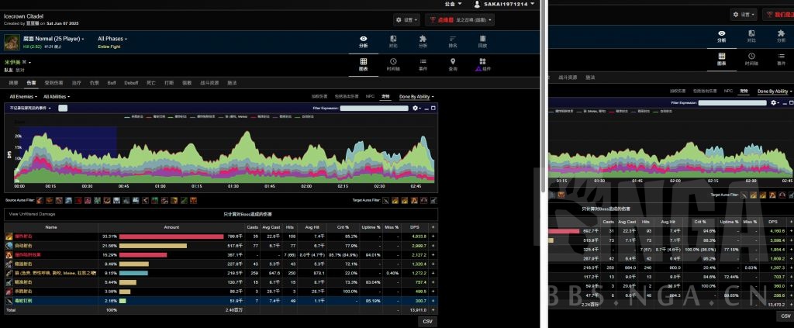The height and width of the screenshot is (328, 794).
Task: Toggle the 抽税伤害 option in left report
Action: [x=318, y=97]
